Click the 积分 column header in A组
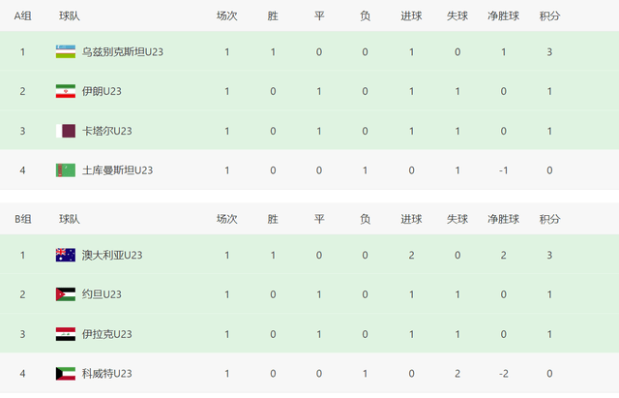This screenshot has width=619, height=398. (549, 15)
